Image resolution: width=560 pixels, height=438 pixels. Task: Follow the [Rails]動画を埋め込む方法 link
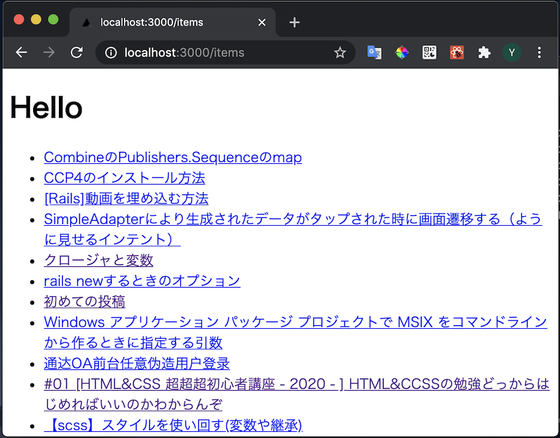[x=126, y=199]
